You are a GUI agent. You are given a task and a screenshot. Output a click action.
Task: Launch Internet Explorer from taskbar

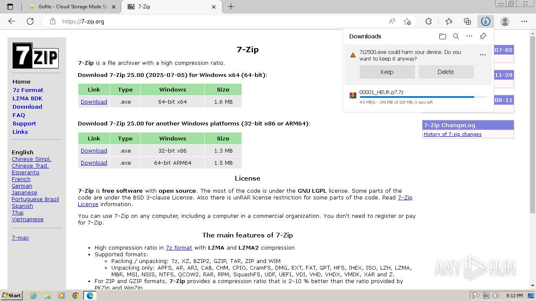pos(33,296)
